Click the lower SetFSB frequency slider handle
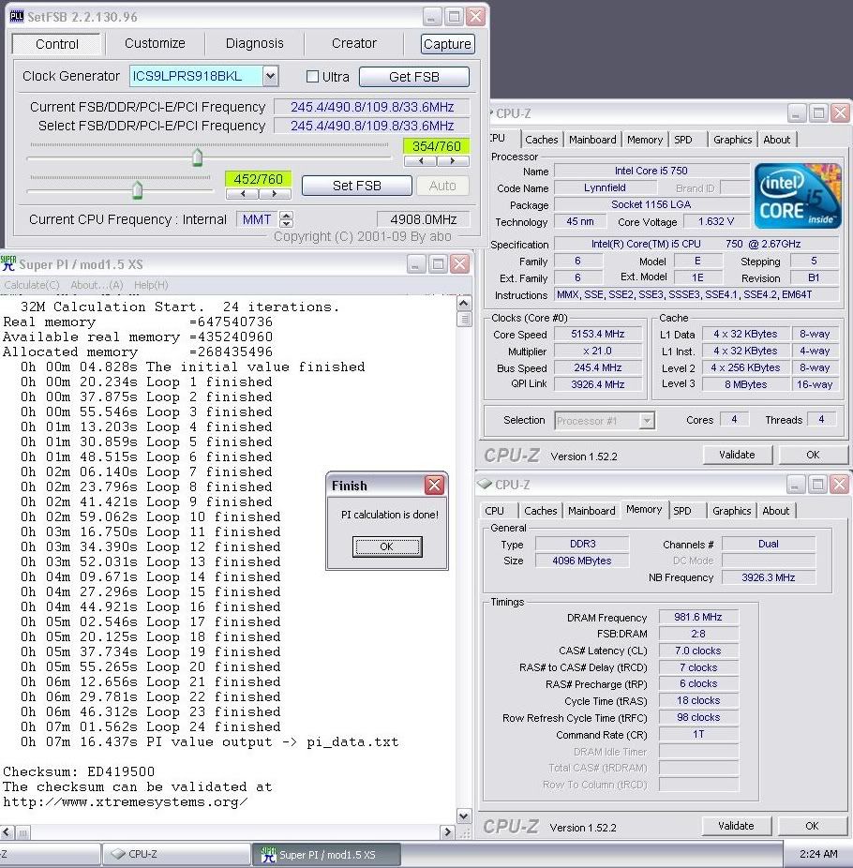853x868 pixels. [x=137, y=190]
